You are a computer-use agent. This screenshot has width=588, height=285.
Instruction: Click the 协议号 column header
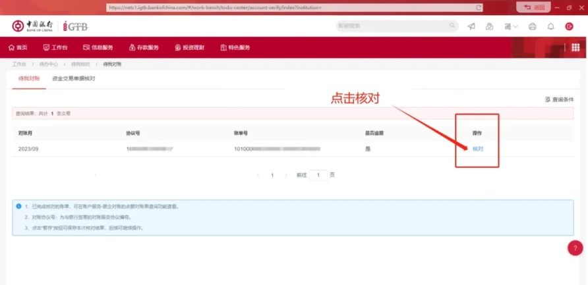tap(134, 133)
